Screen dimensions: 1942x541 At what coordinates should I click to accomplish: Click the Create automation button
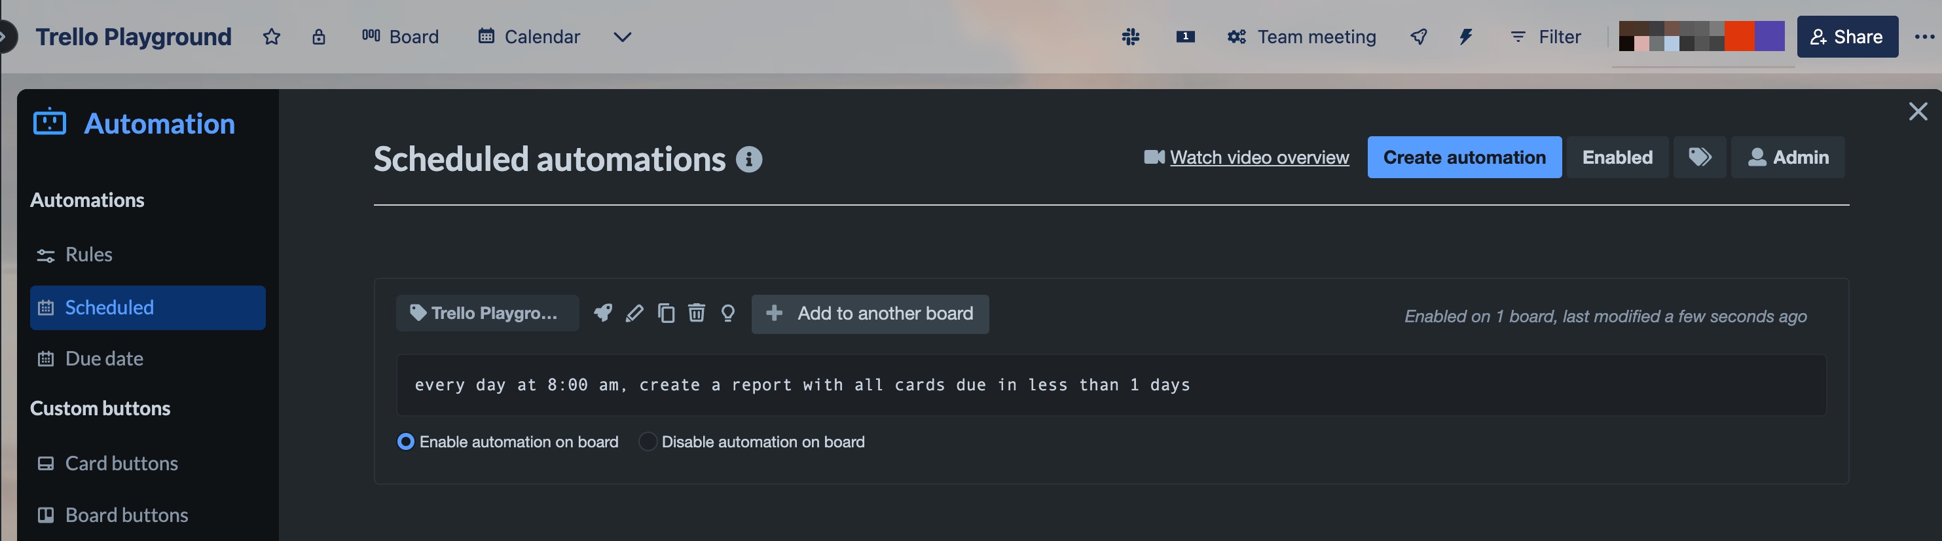(x=1464, y=157)
